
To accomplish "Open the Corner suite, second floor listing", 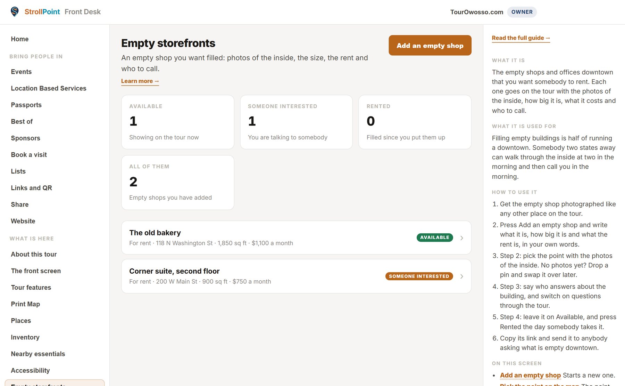I will click(x=296, y=276).
